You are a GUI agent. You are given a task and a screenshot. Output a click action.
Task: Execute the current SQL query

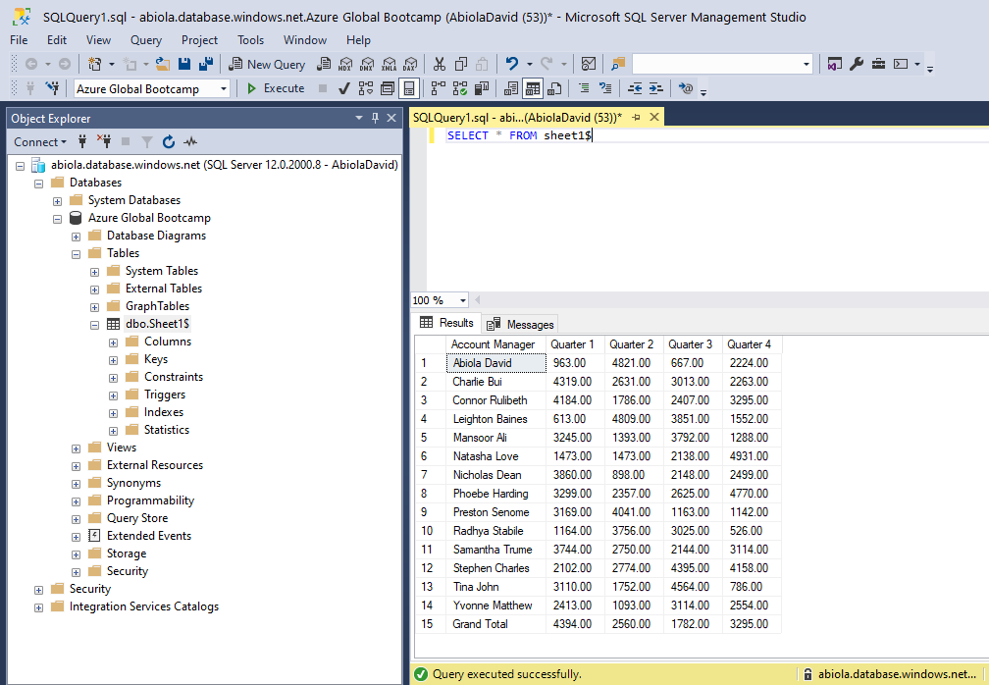276,88
